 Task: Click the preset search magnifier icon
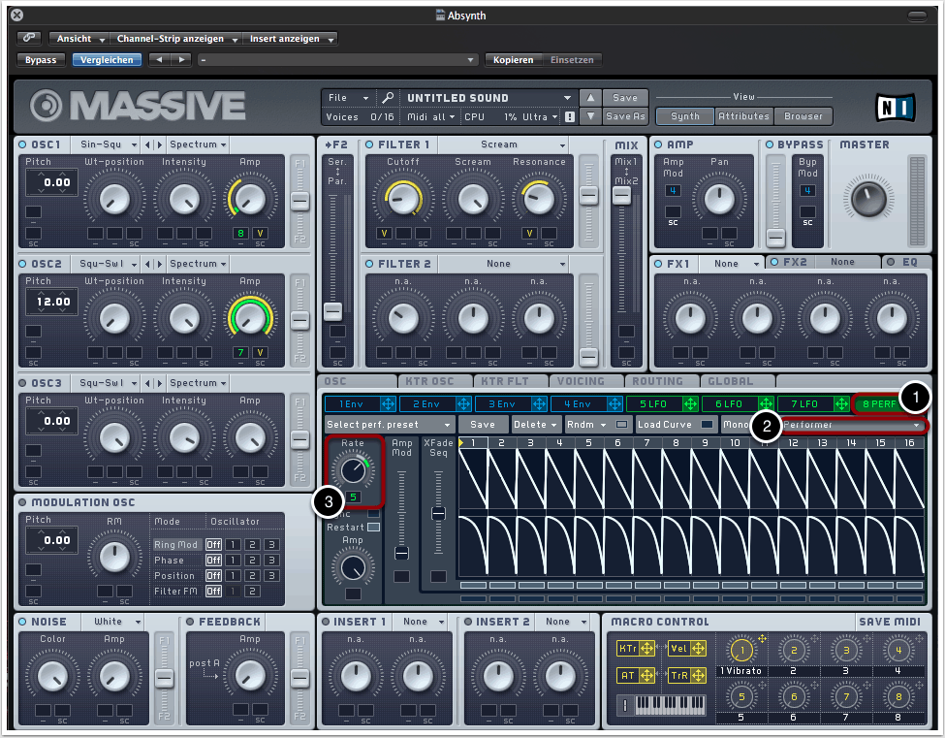pos(387,98)
